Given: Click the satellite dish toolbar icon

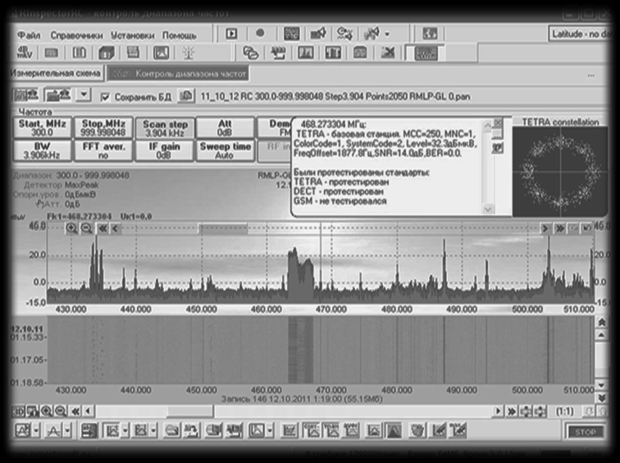Looking at the screenshot, I should coord(372,34).
